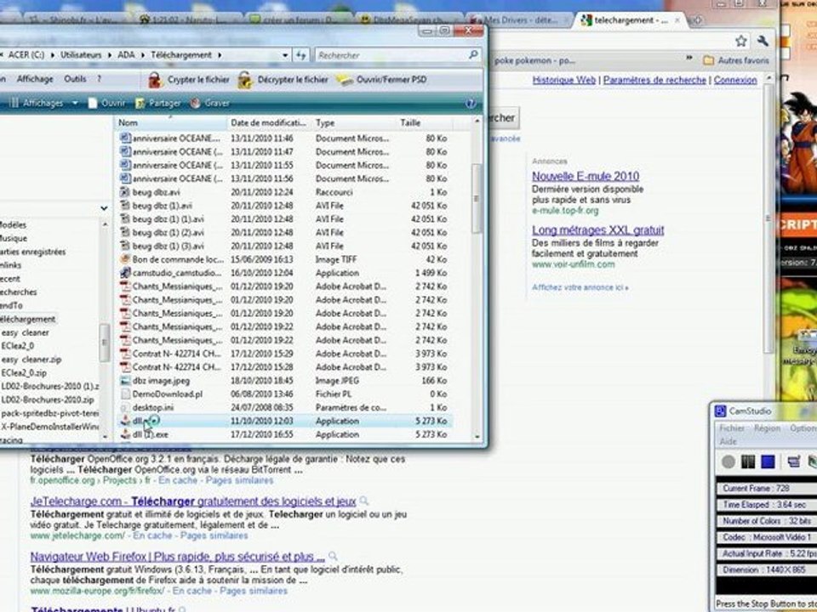Select ECIea2_0 folder in tree
This screenshot has width=817, height=612.
pos(17,346)
